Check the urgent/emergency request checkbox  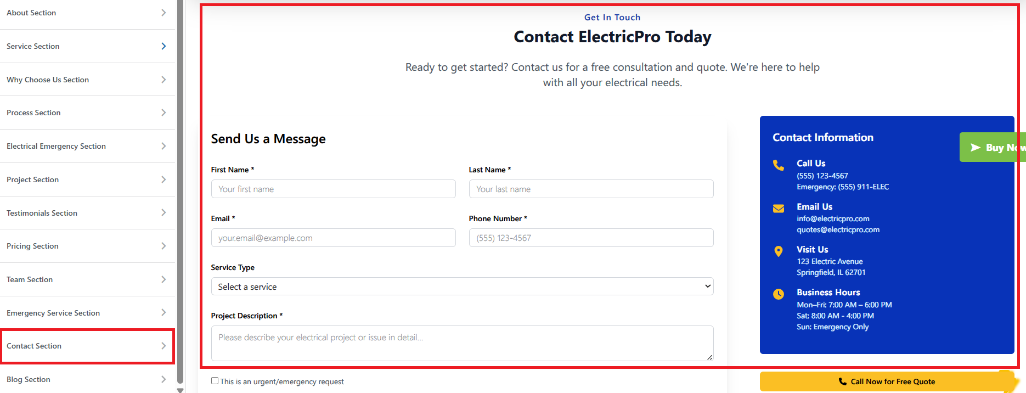(x=215, y=381)
